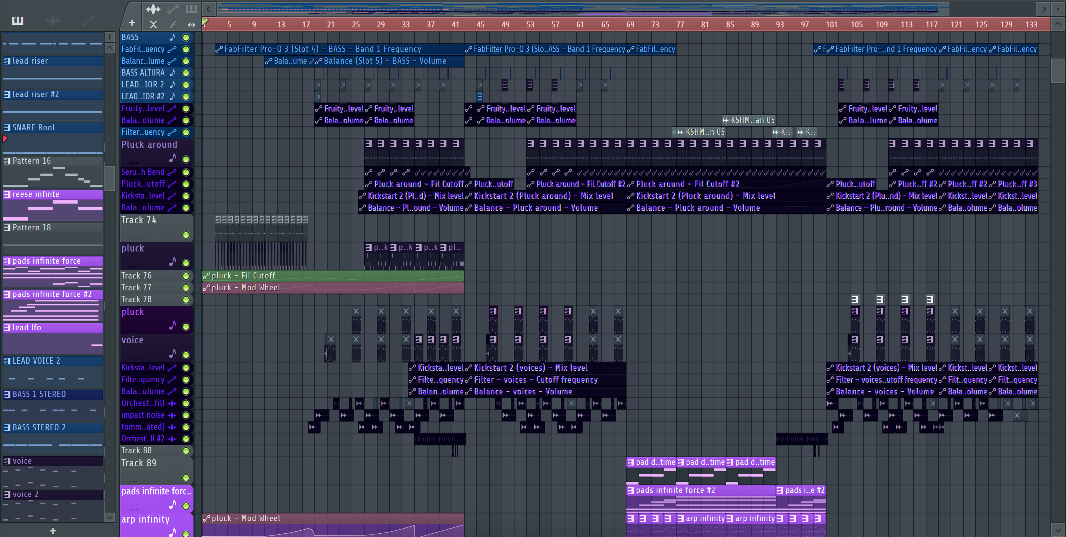
Task: Click the automation curve tool icon
Action: [173, 24]
